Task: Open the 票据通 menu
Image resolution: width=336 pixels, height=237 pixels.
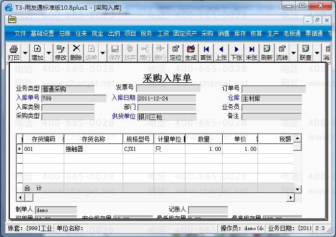Action: (314, 33)
